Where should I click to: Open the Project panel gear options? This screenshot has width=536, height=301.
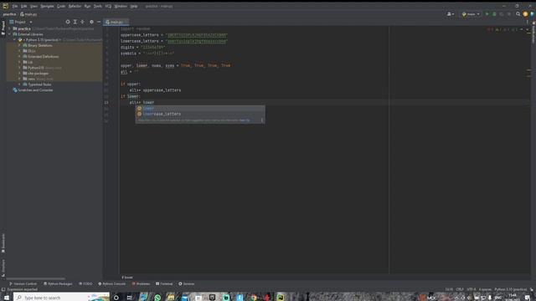[x=91, y=22]
